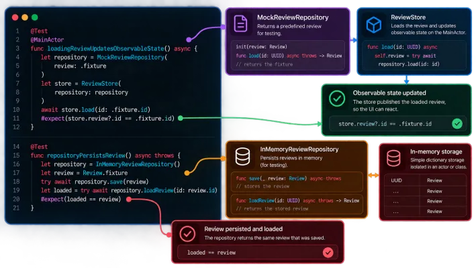Click the '// returns the stored review' comment
476x268 pixels.
pyautogui.click(x=272, y=208)
